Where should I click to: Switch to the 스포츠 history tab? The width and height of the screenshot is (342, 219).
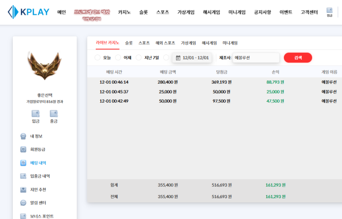(144, 43)
